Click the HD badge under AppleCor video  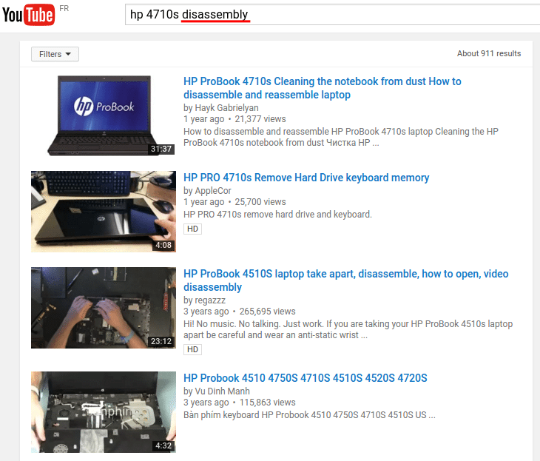[192, 229]
